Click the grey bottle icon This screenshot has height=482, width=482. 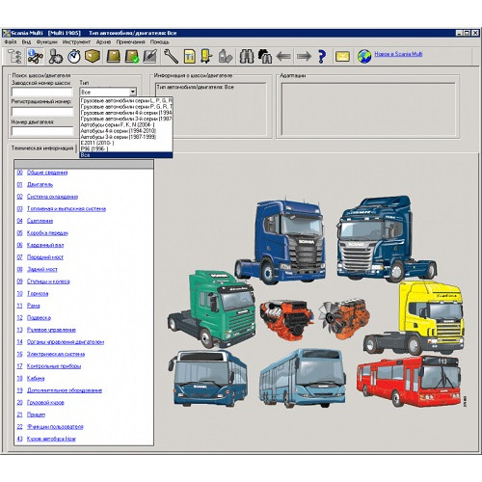point(225,56)
